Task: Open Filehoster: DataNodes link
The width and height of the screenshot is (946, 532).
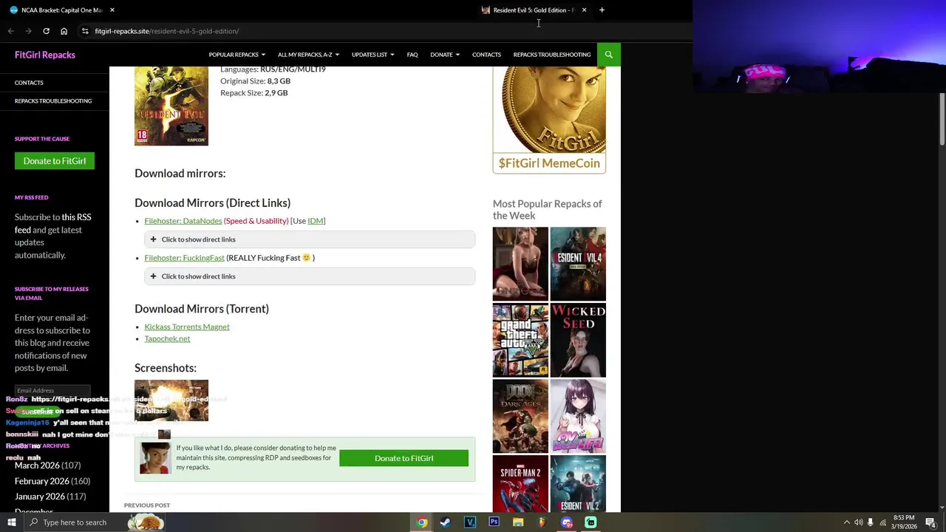Action: (183, 221)
